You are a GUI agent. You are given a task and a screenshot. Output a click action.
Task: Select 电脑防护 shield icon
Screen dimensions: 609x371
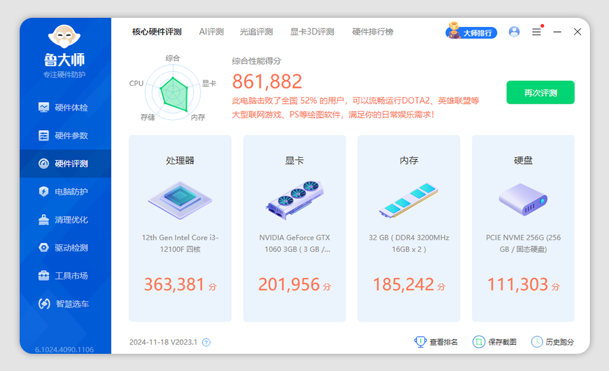(x=44, y=192)
